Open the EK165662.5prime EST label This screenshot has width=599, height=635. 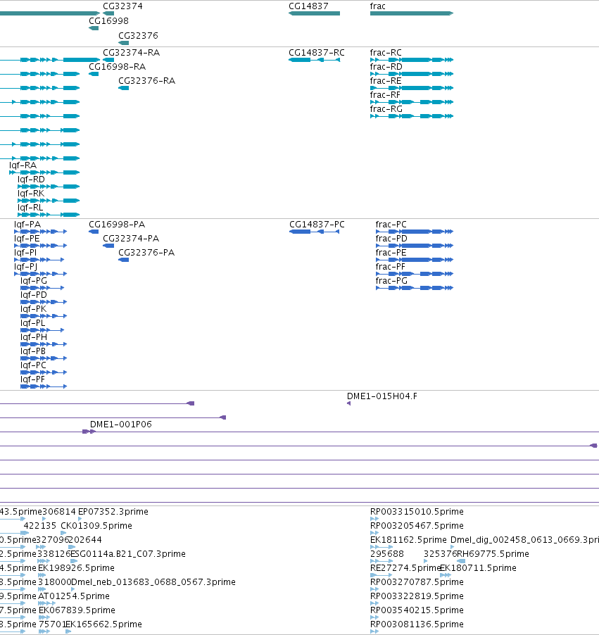pyautogui.click(x=103, y=624)
